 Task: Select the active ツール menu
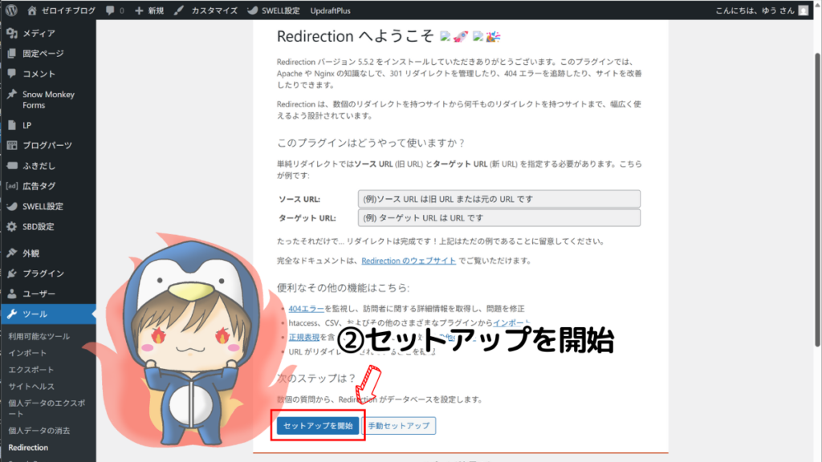coord(48,314)
